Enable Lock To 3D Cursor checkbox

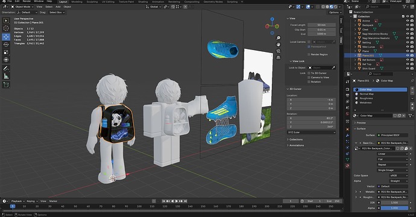309,73
